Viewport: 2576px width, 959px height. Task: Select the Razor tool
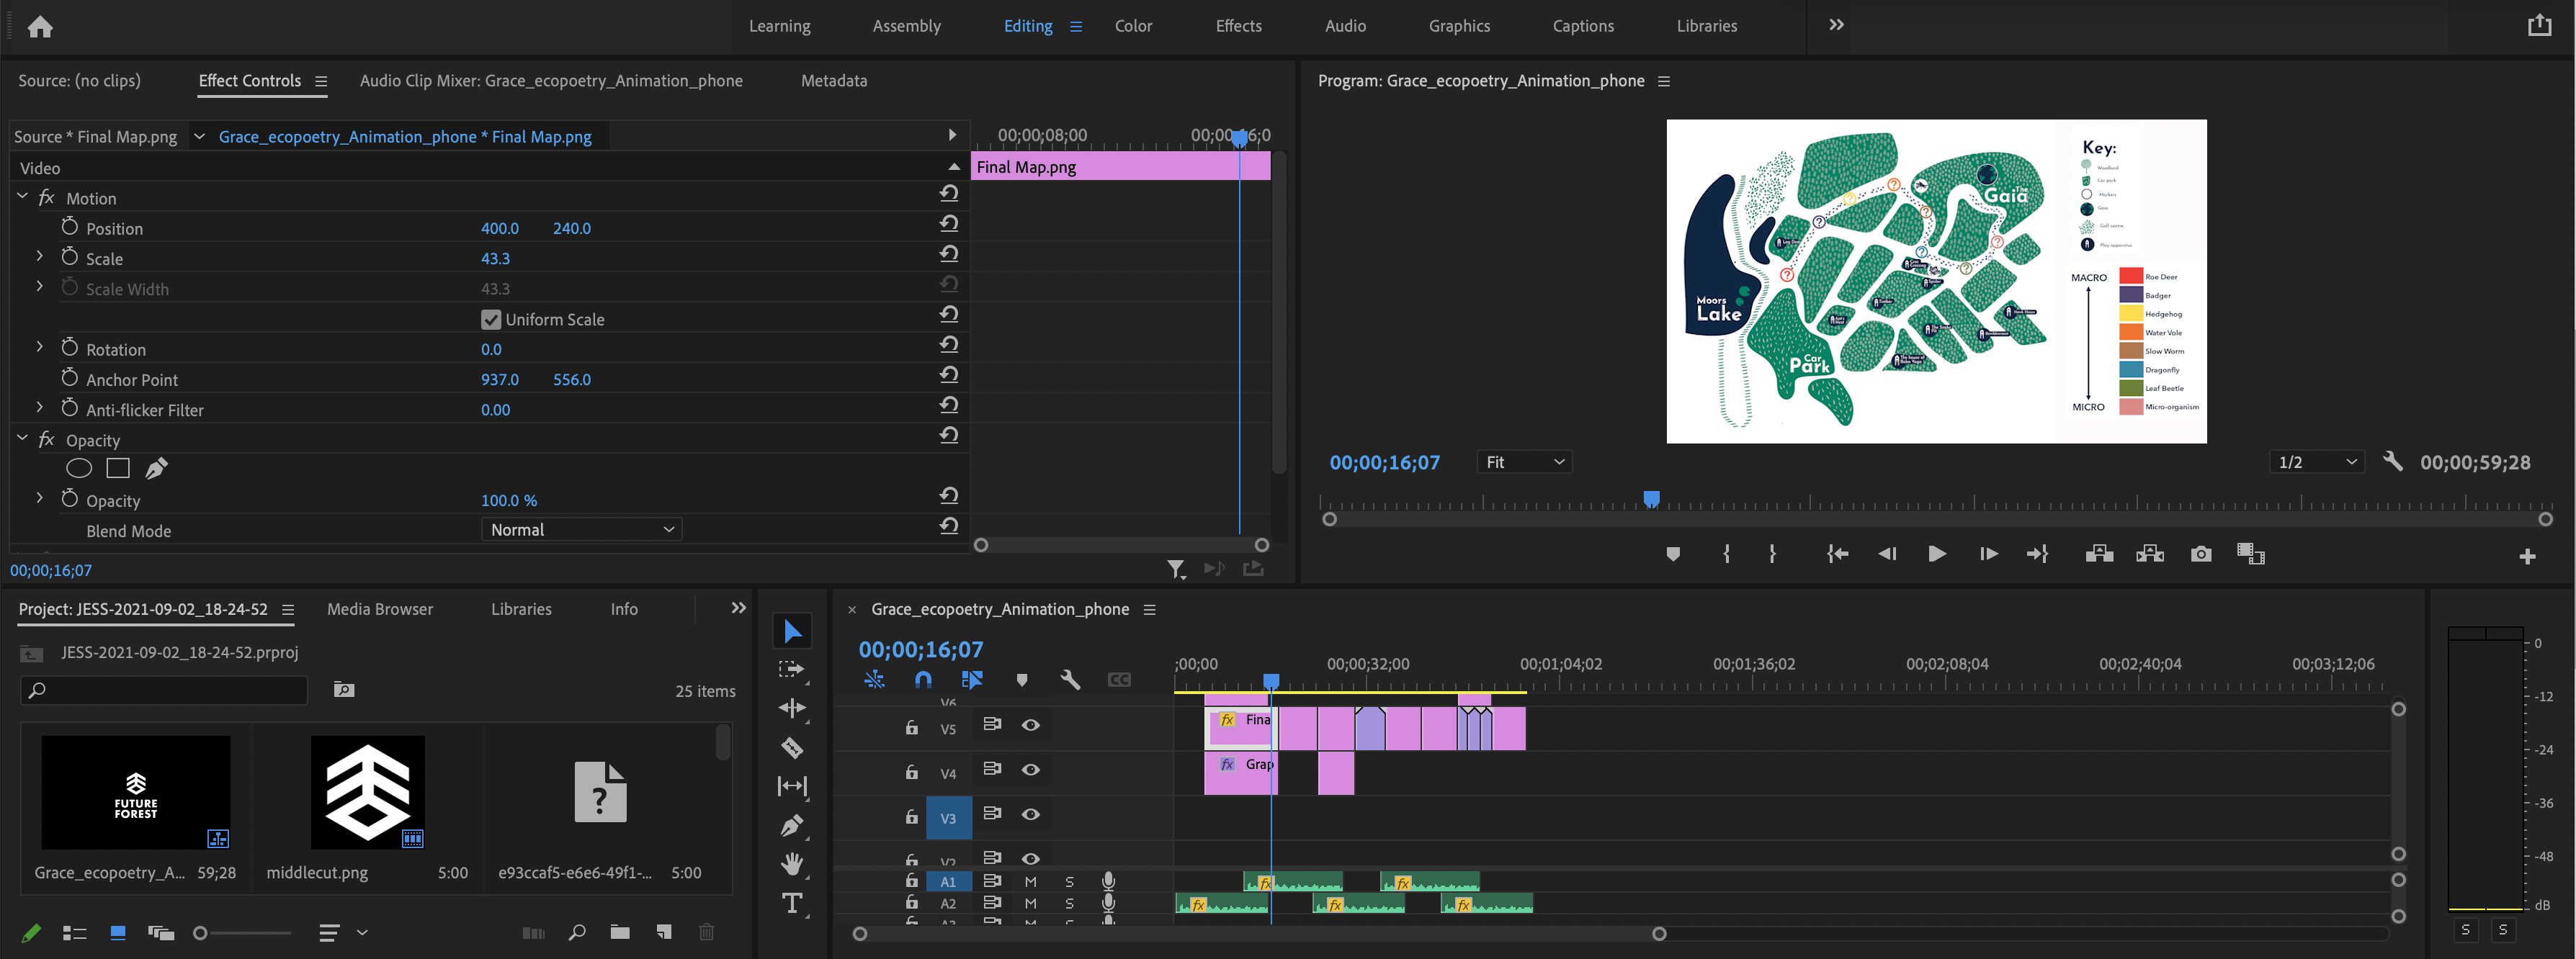click(792, 747)
